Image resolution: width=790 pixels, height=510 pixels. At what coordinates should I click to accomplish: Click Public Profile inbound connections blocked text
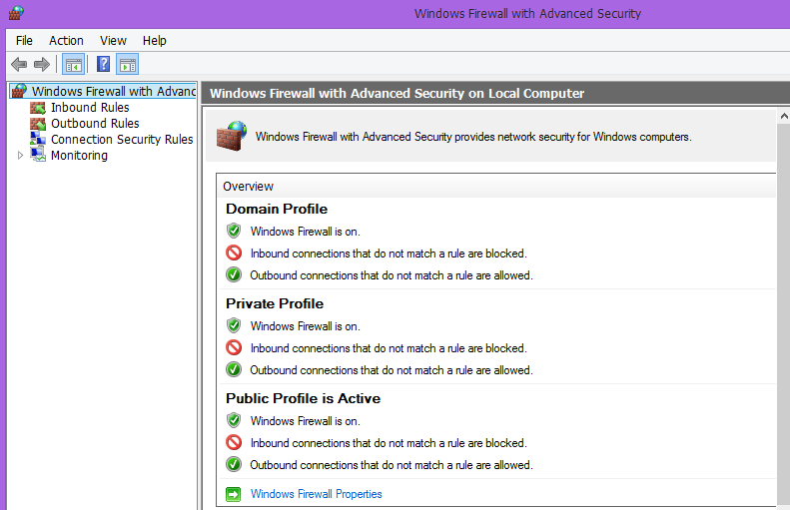(389, 443)
